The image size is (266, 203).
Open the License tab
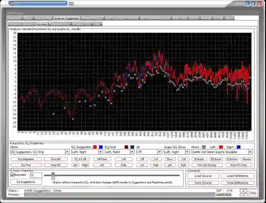click(x=218, y=18)
